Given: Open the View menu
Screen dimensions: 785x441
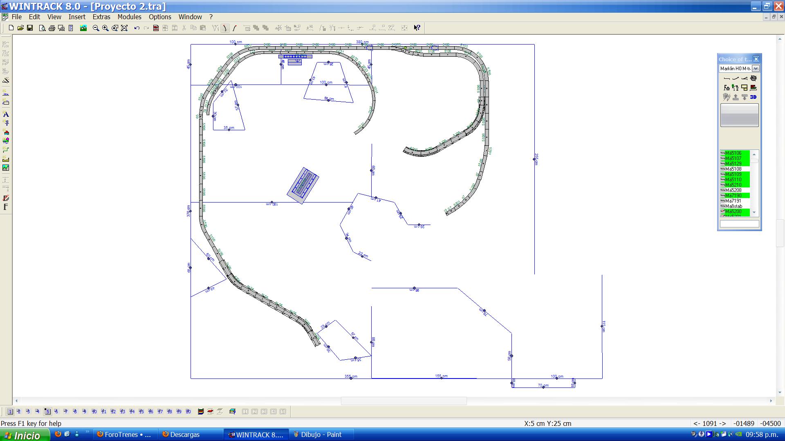Looking at the screenshot, I should click(x=54, y=17).
